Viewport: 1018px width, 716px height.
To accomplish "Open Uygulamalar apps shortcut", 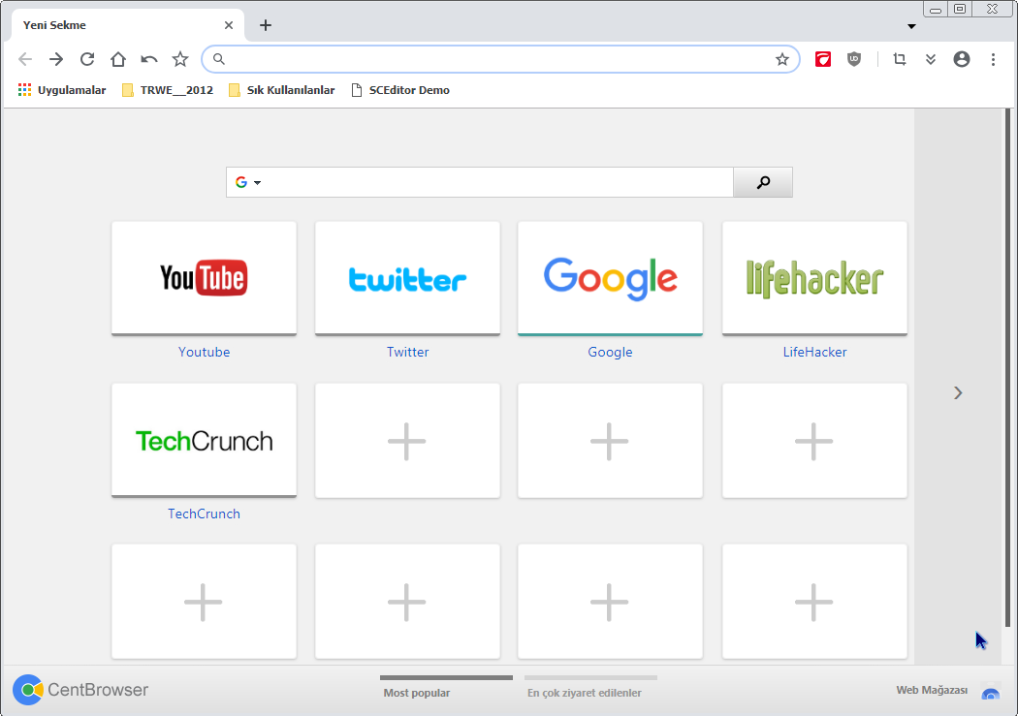I will click(x=62, y=90).
